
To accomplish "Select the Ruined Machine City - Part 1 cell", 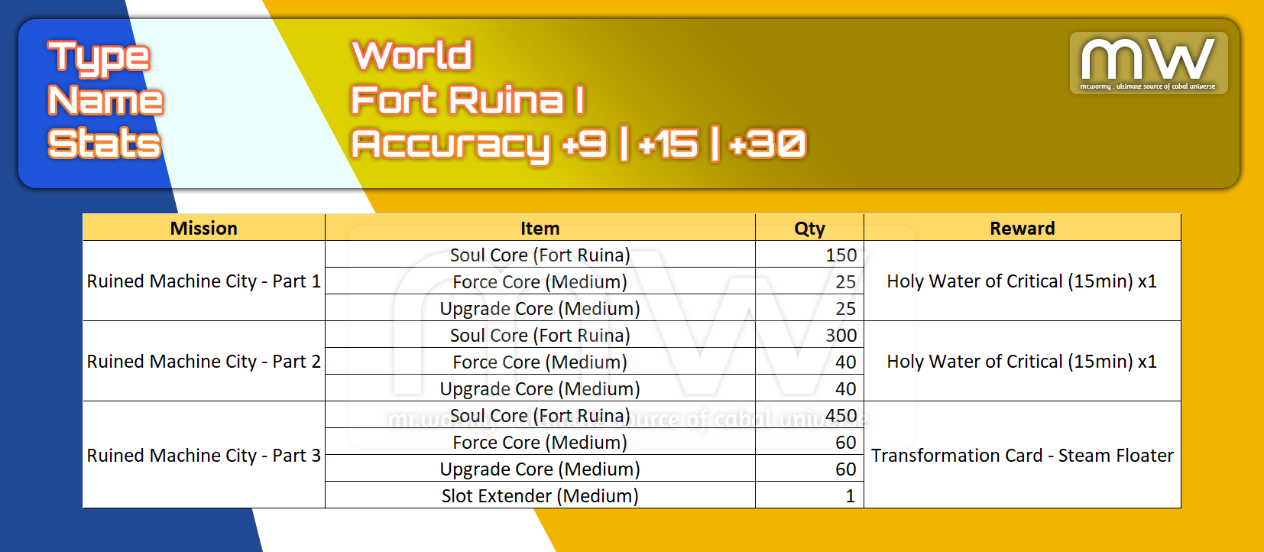I will (203, 281).
